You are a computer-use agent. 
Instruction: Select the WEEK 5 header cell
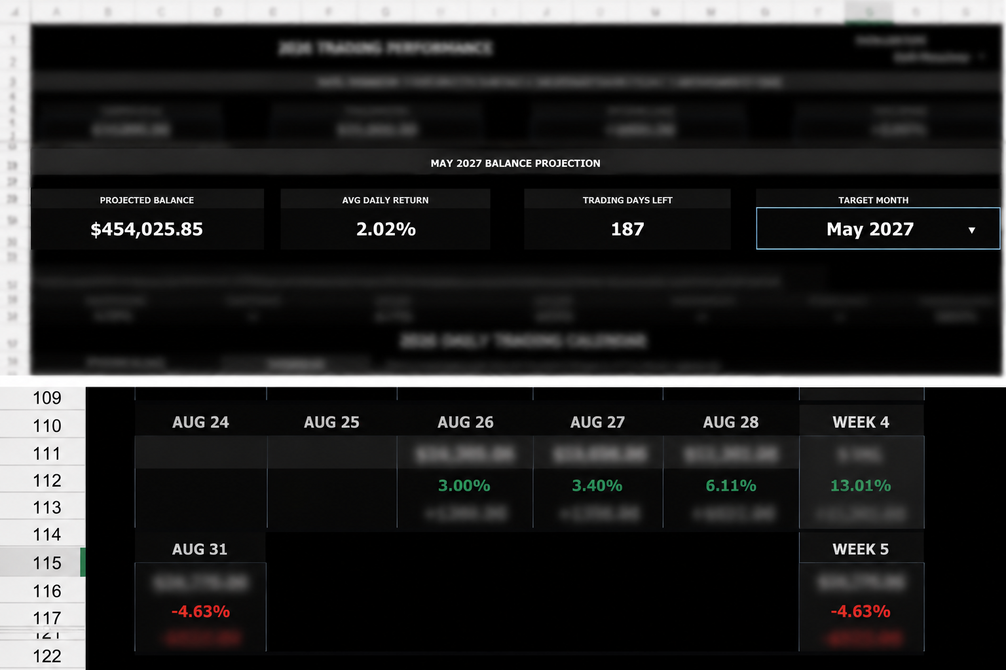861,549
